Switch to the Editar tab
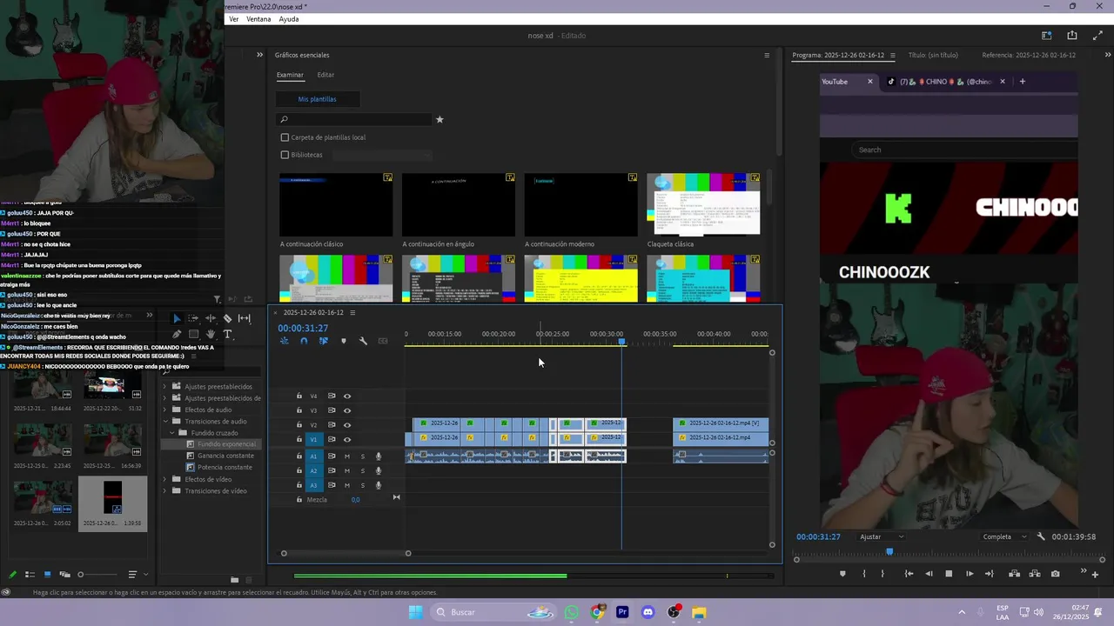Screen dimensions: 1114x626 (x=325, y=75)
